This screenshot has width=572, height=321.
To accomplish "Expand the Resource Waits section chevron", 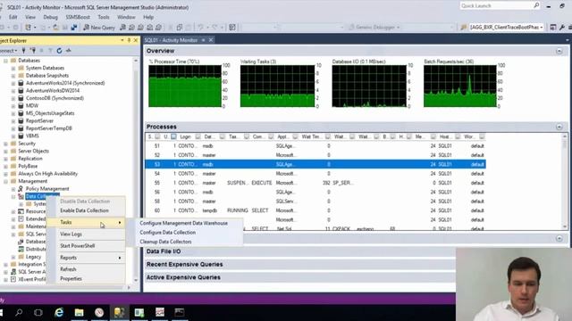I will point(559,238).
